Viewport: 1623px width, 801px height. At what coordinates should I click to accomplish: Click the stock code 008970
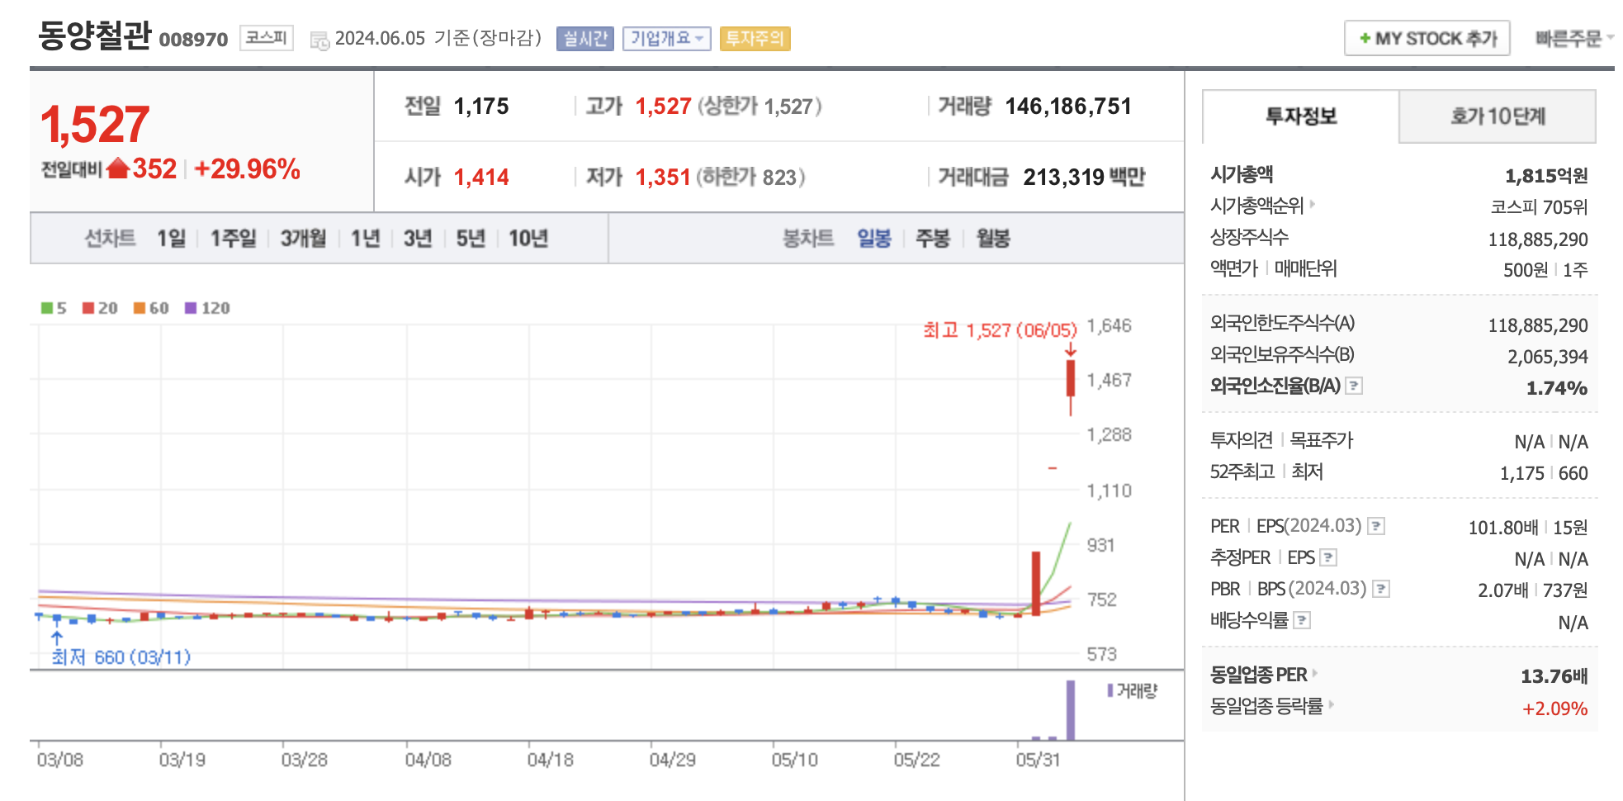point(193,40)
